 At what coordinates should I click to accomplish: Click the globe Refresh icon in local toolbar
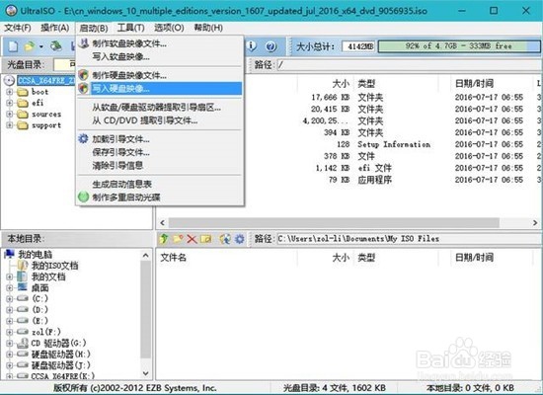coord(225,239)
